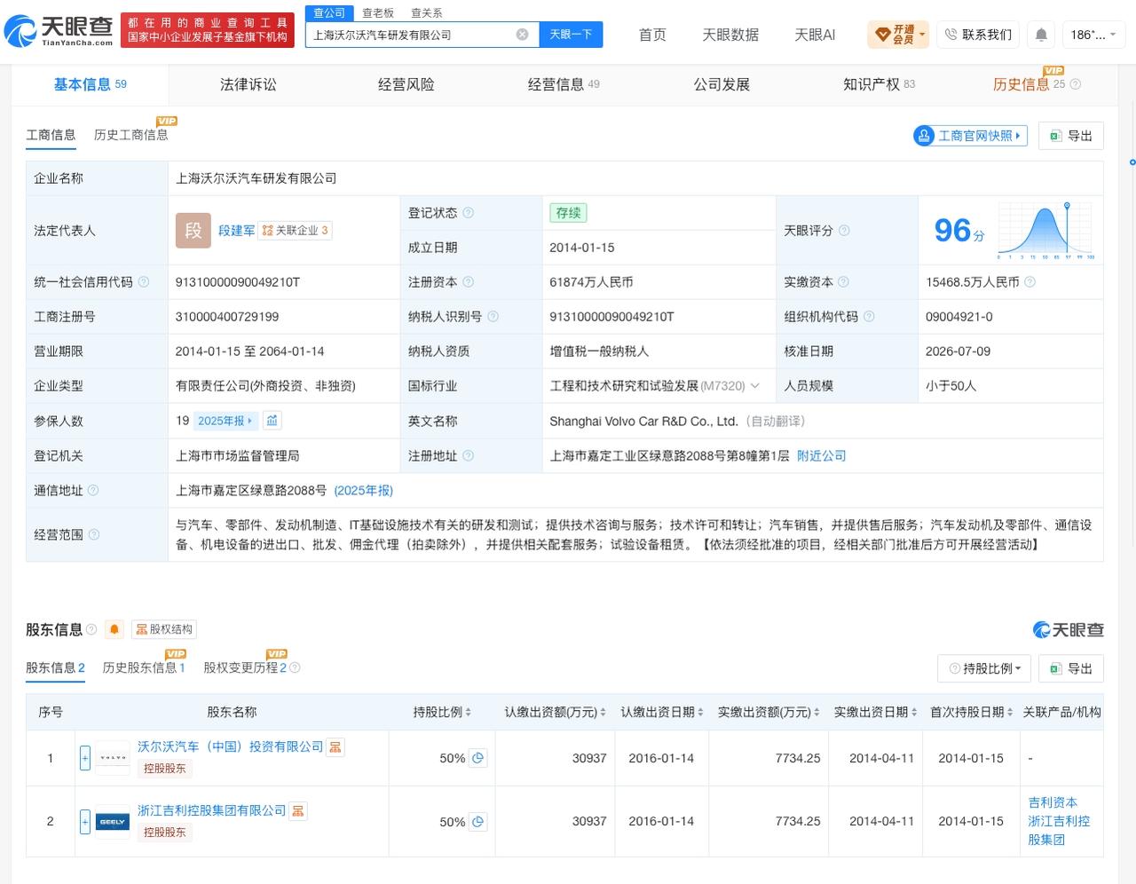
Task: Click the help icon beside 纳税人识别号
Action: pos(493,317)
